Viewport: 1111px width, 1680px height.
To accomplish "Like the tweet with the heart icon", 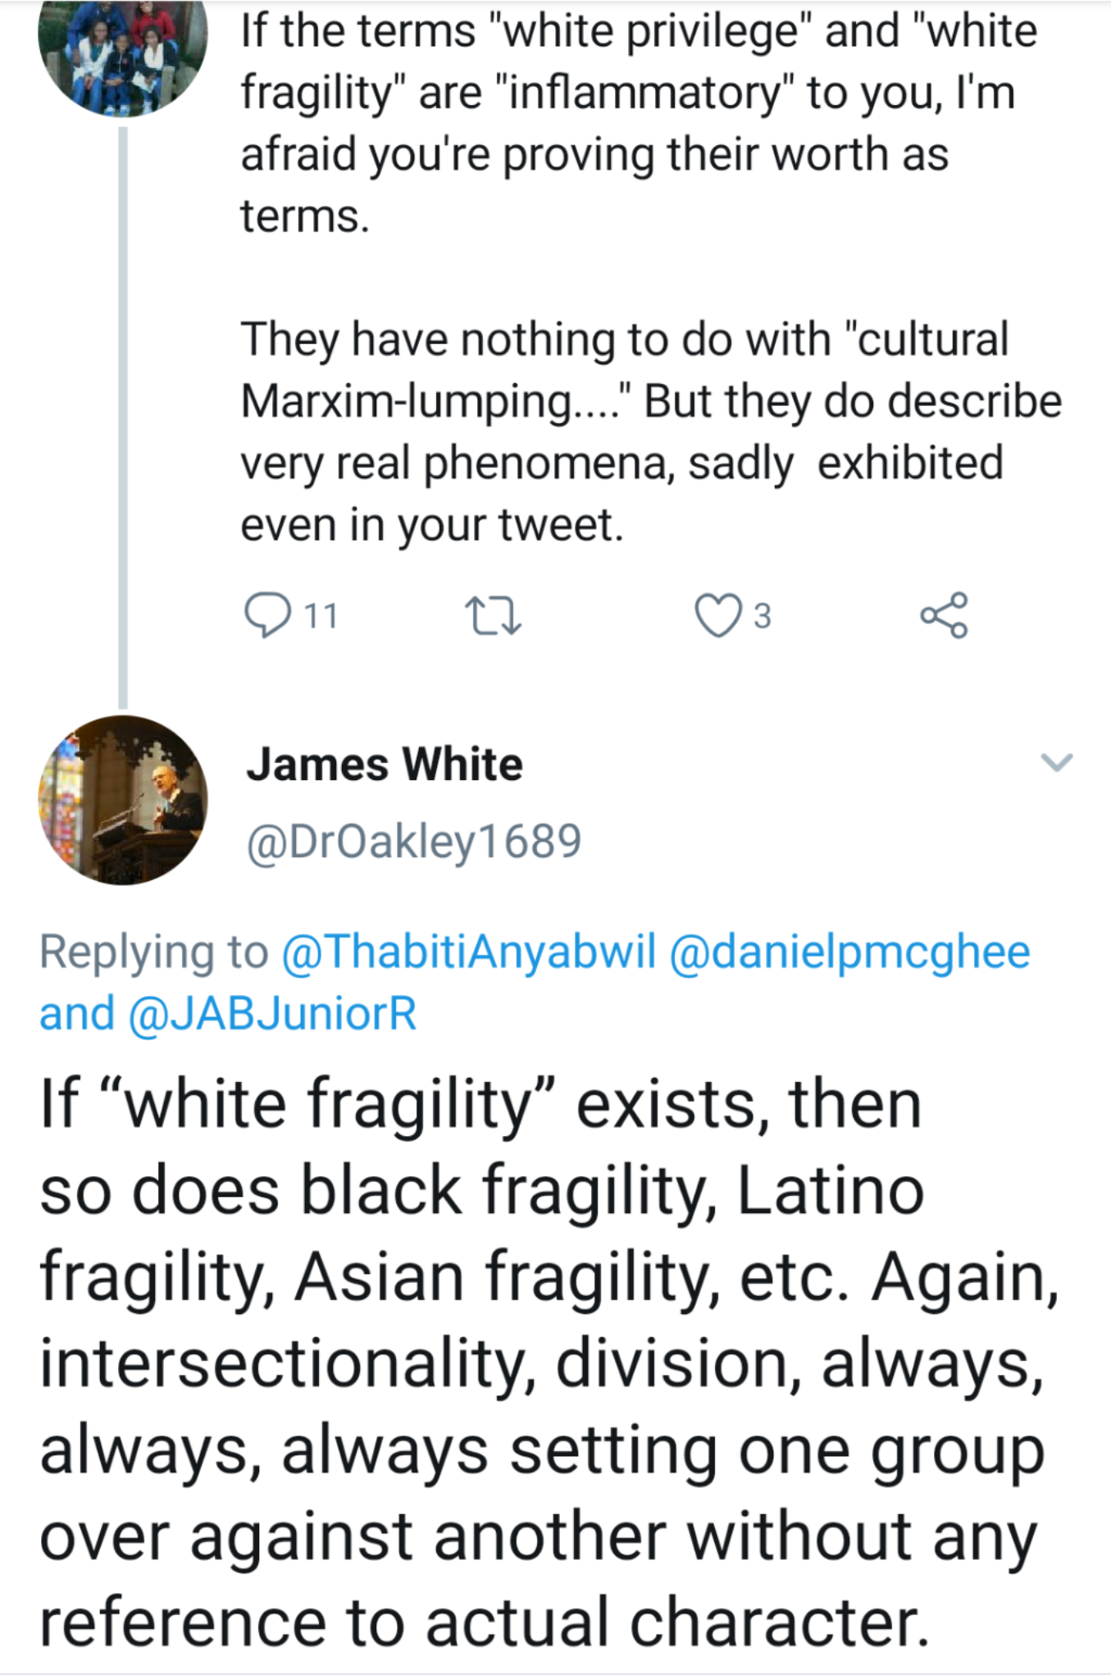I will pyautogui.click(x=717, y=615).
